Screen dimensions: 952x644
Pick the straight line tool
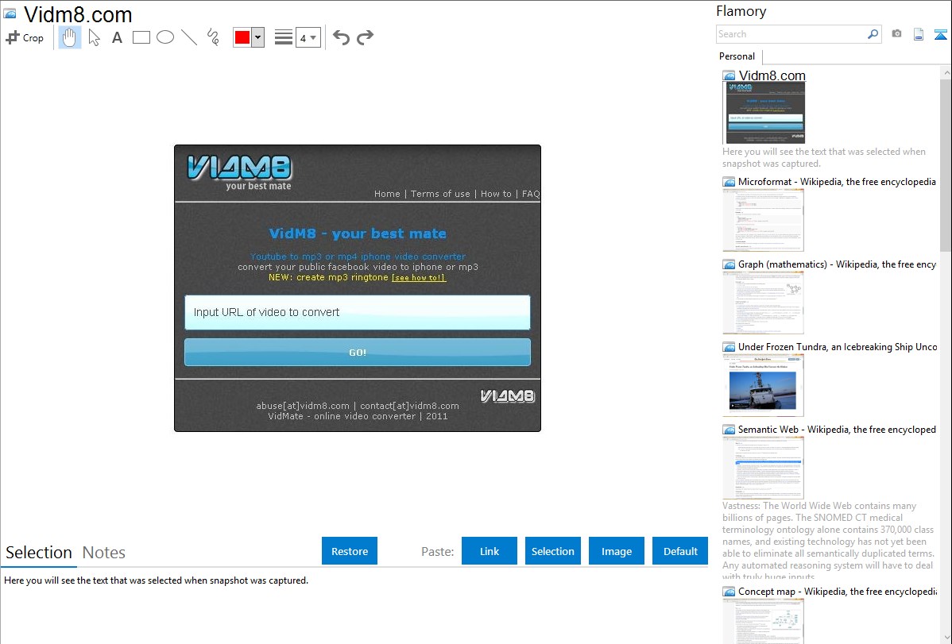coord(189,37)
